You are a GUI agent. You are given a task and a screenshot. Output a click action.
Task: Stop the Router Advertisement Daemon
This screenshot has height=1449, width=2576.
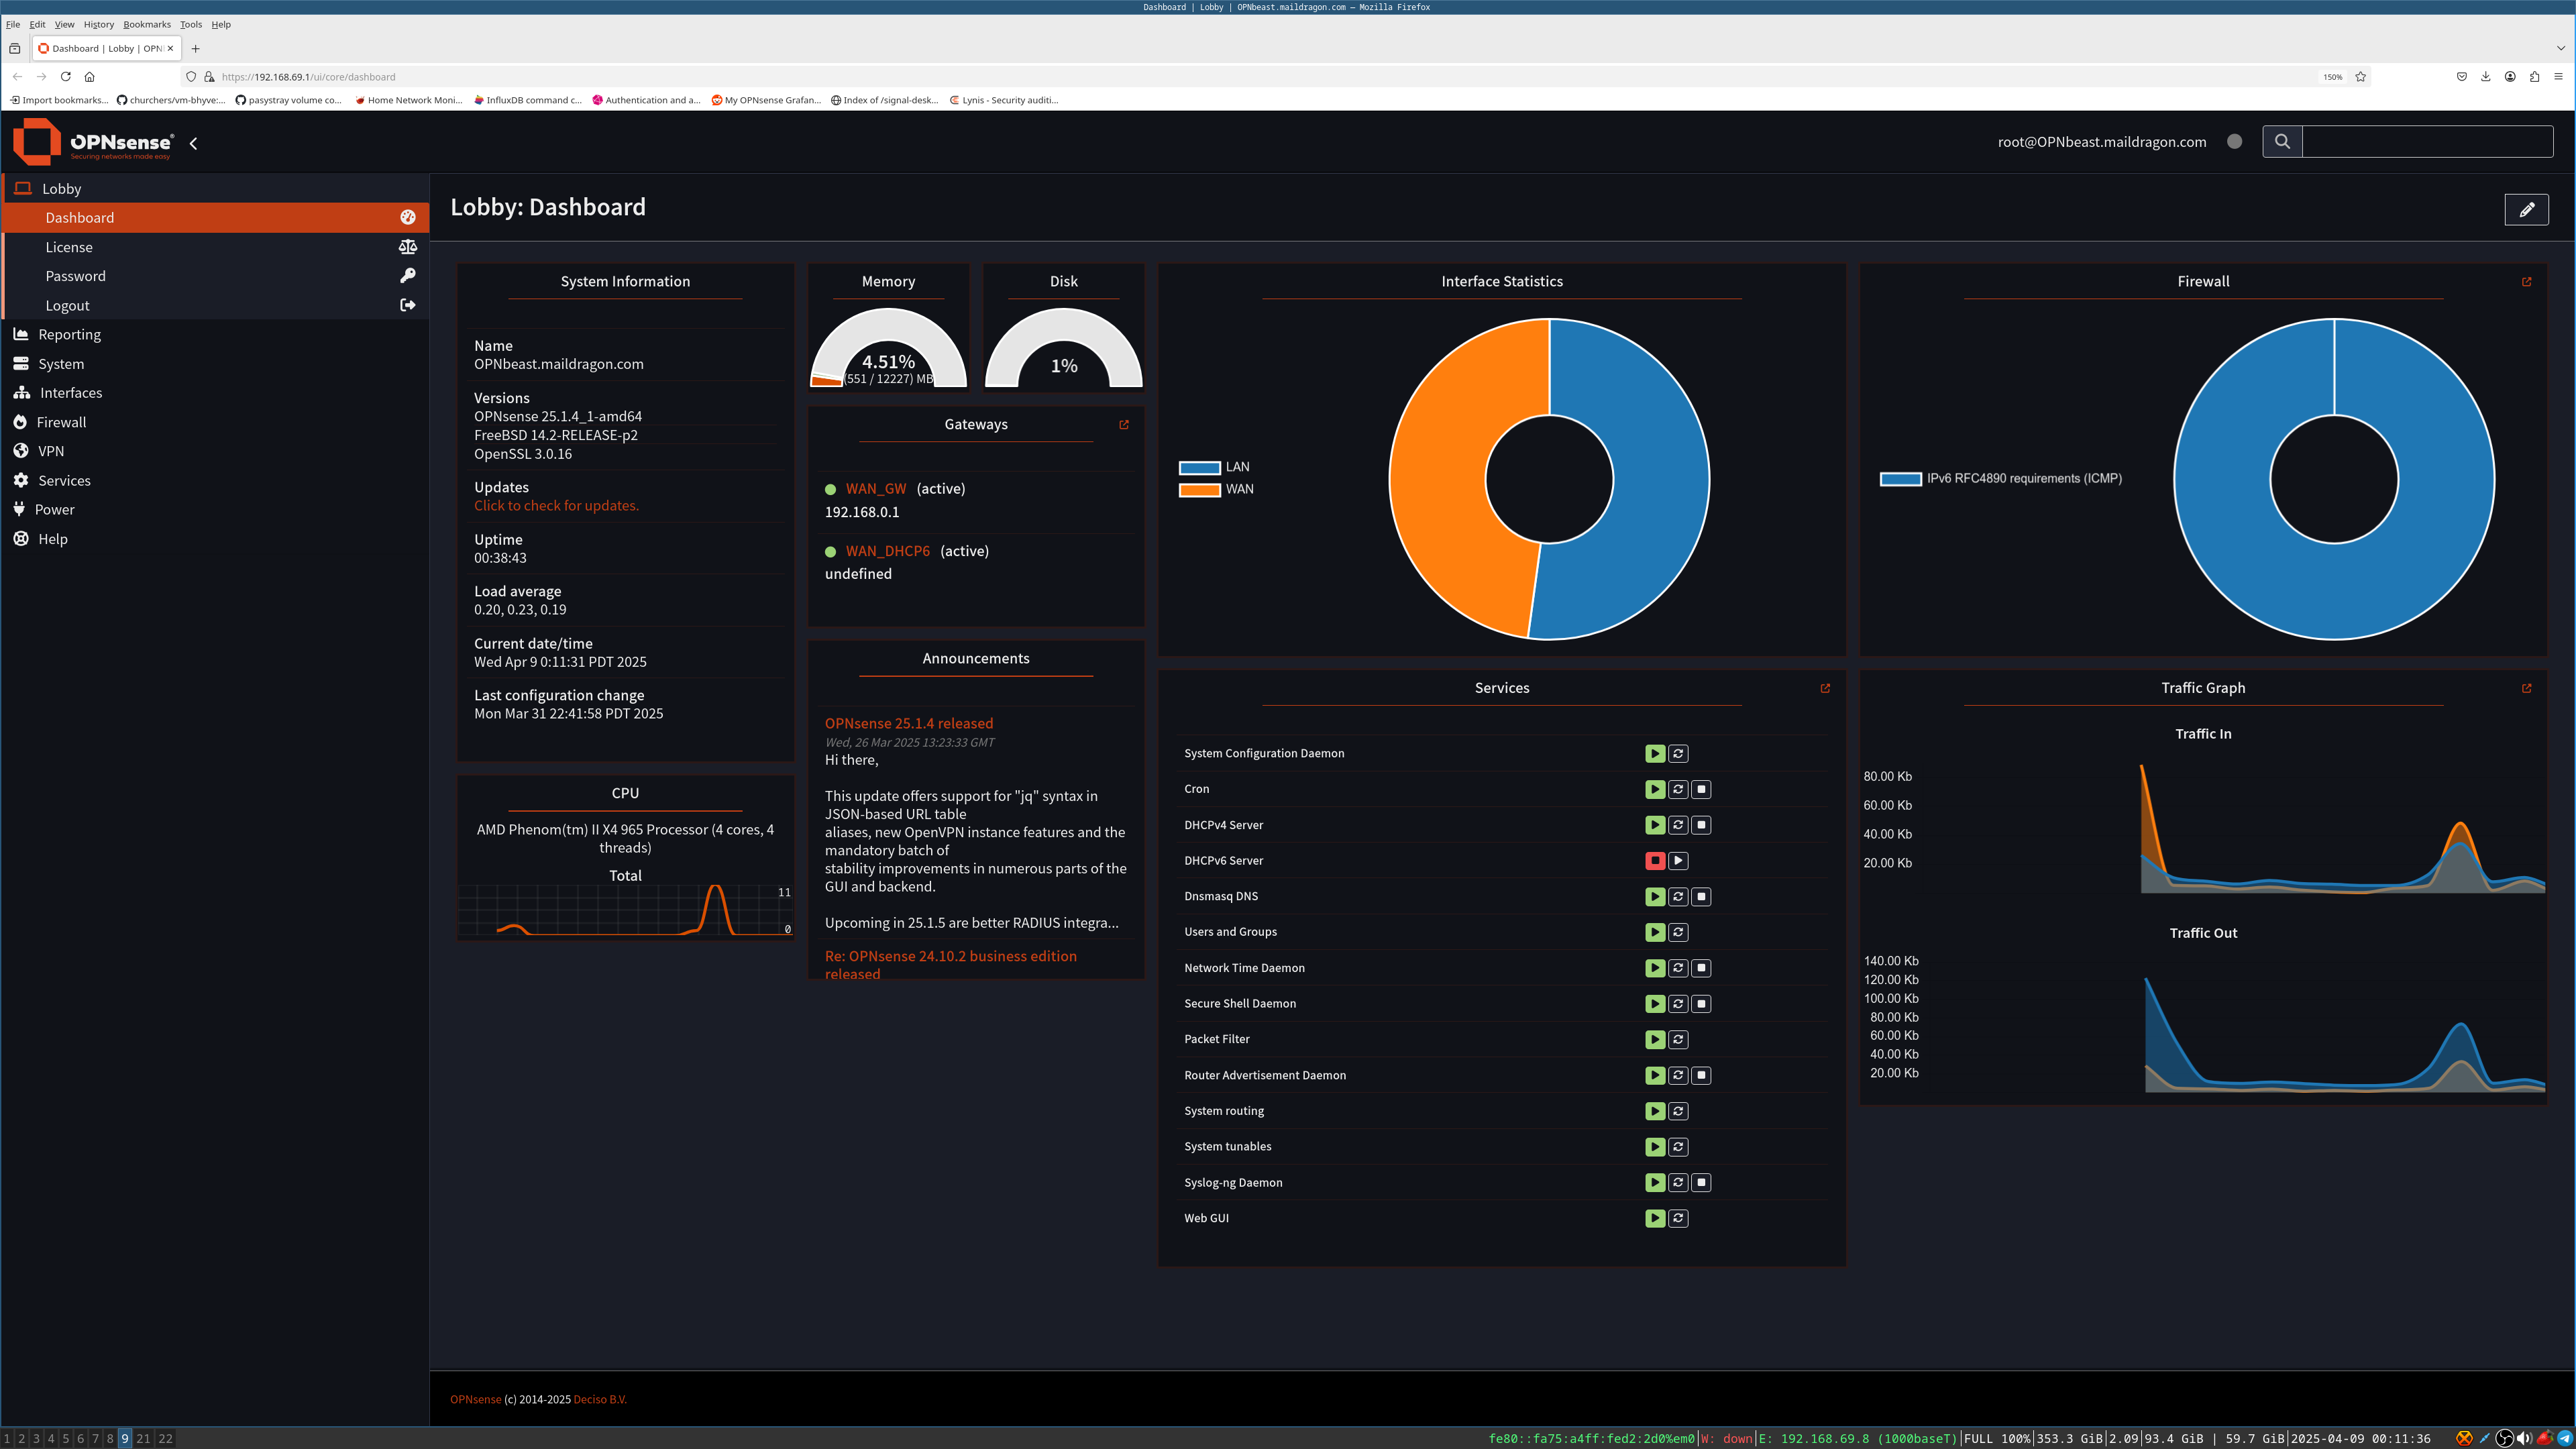(x=1701, y=1075)
